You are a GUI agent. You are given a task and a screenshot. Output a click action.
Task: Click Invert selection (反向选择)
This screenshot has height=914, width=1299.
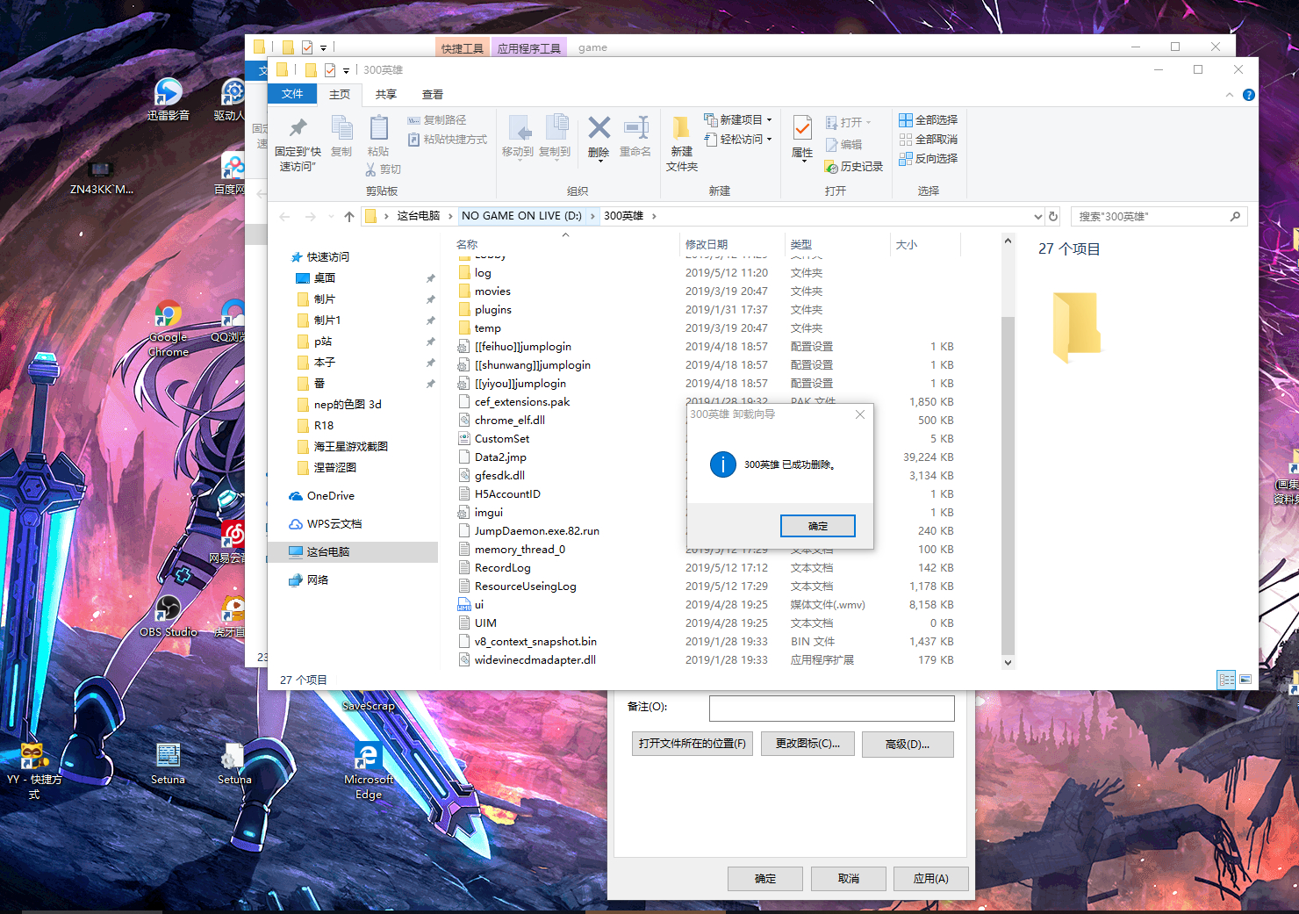[x=928, y=159]
